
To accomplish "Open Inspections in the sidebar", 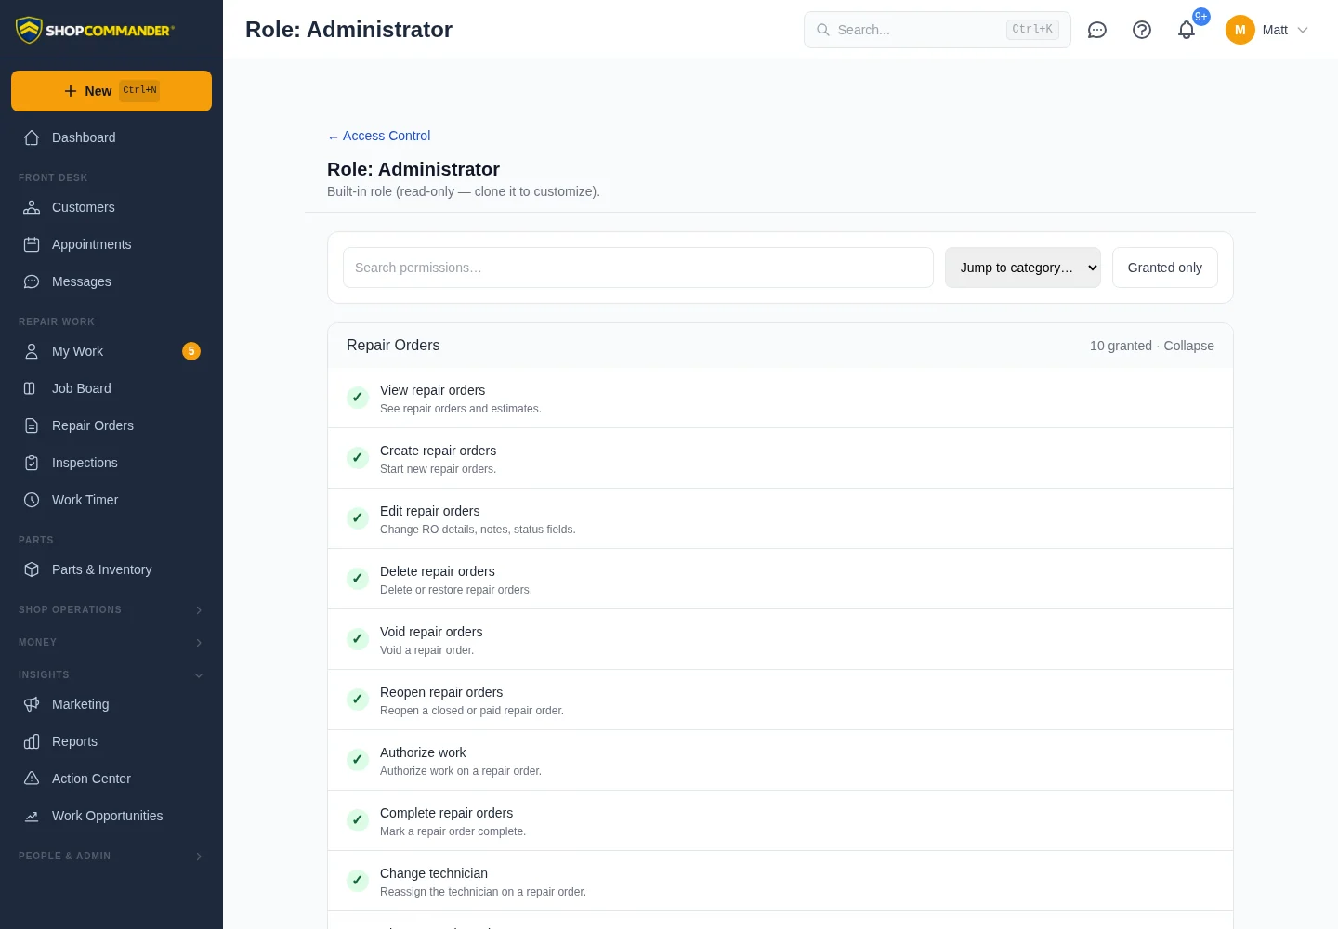I will [x=111, y=463].
